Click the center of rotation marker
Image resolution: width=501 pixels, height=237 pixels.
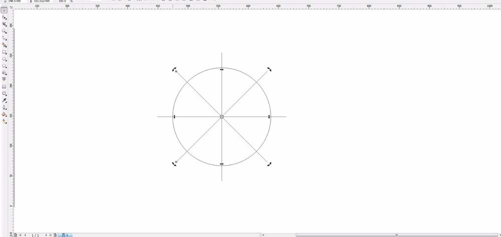coord(222,116)
